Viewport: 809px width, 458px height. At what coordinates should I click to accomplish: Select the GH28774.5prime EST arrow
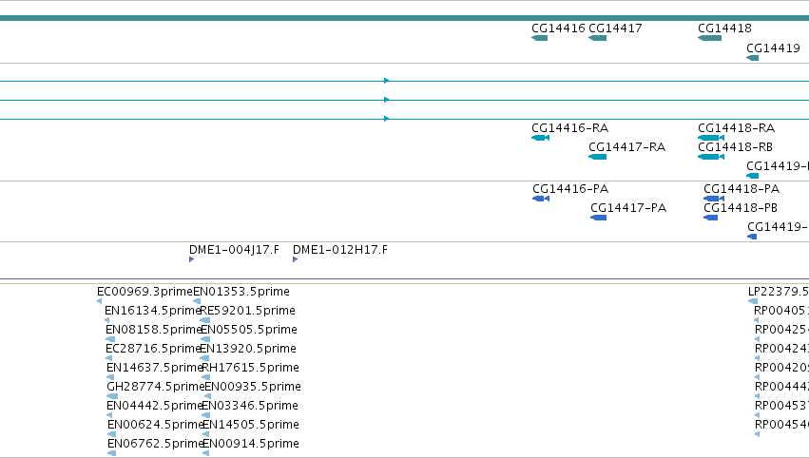(112, 396)
